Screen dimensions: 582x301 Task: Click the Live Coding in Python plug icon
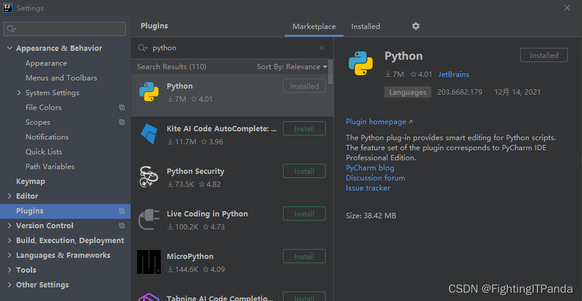(149, 219)
